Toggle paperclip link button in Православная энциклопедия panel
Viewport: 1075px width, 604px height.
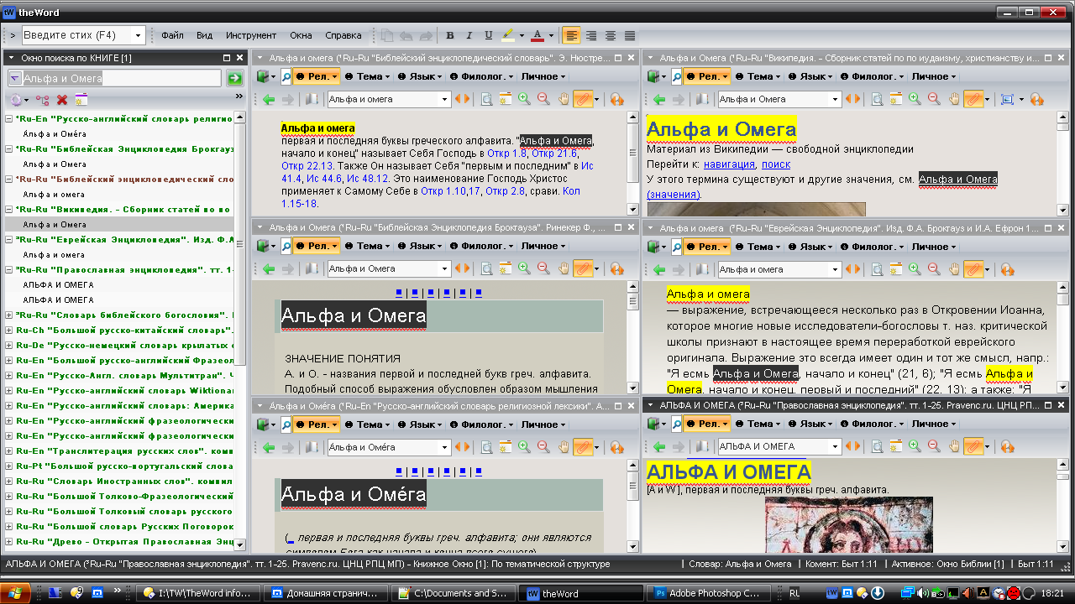pos(973,446)
